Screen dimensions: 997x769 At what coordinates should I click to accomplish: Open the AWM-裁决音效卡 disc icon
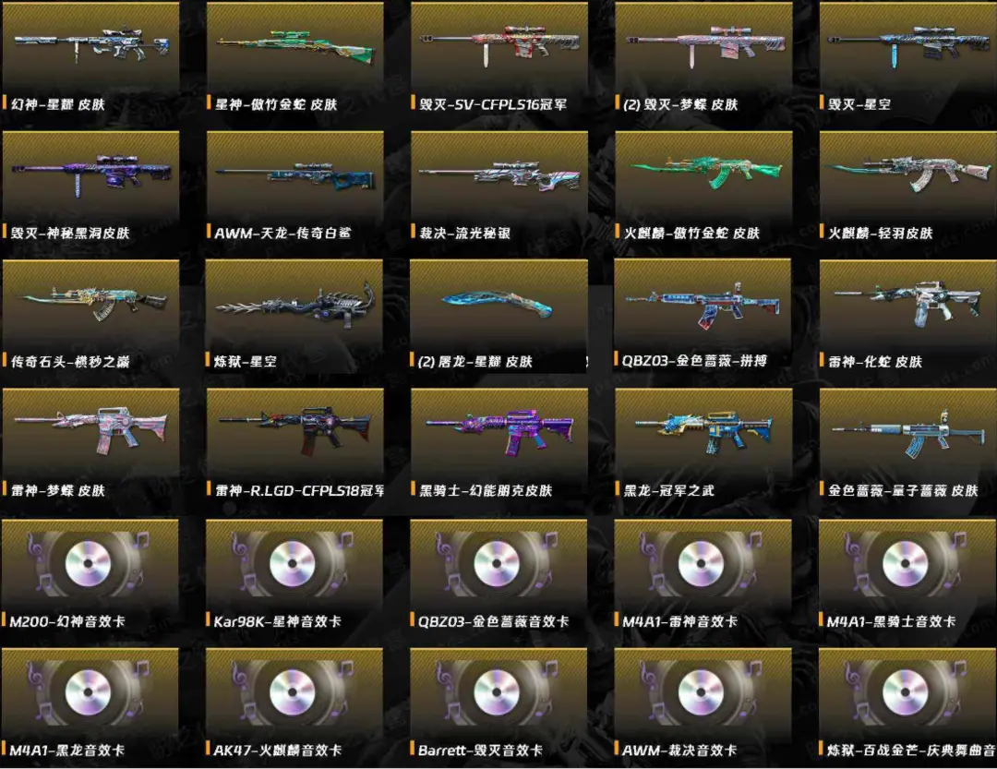pyautogui.click(x=702, y=692)
